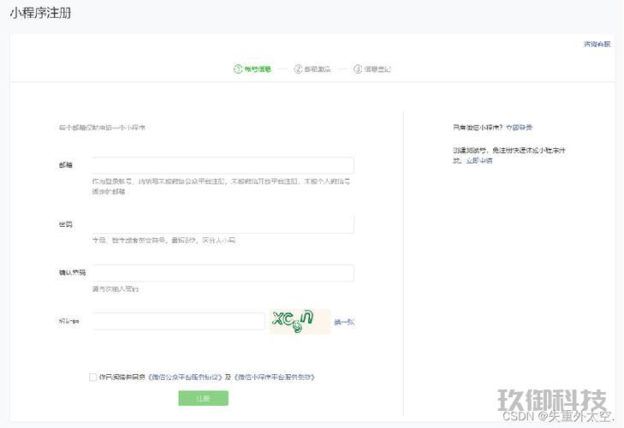This screenshot has width=624, height=428.
Task: Click the 立即申请 link
Action: point(479,160)
